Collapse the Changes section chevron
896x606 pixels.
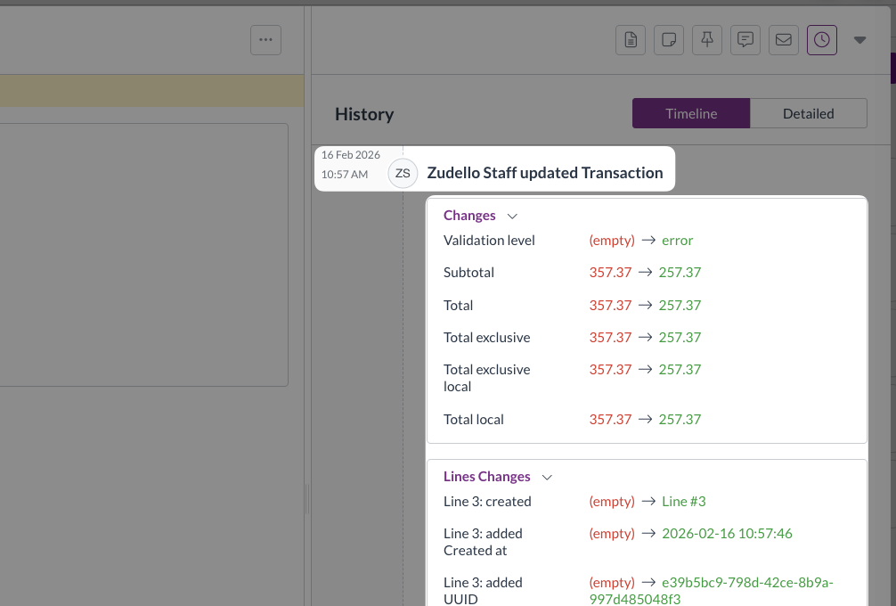512,216
